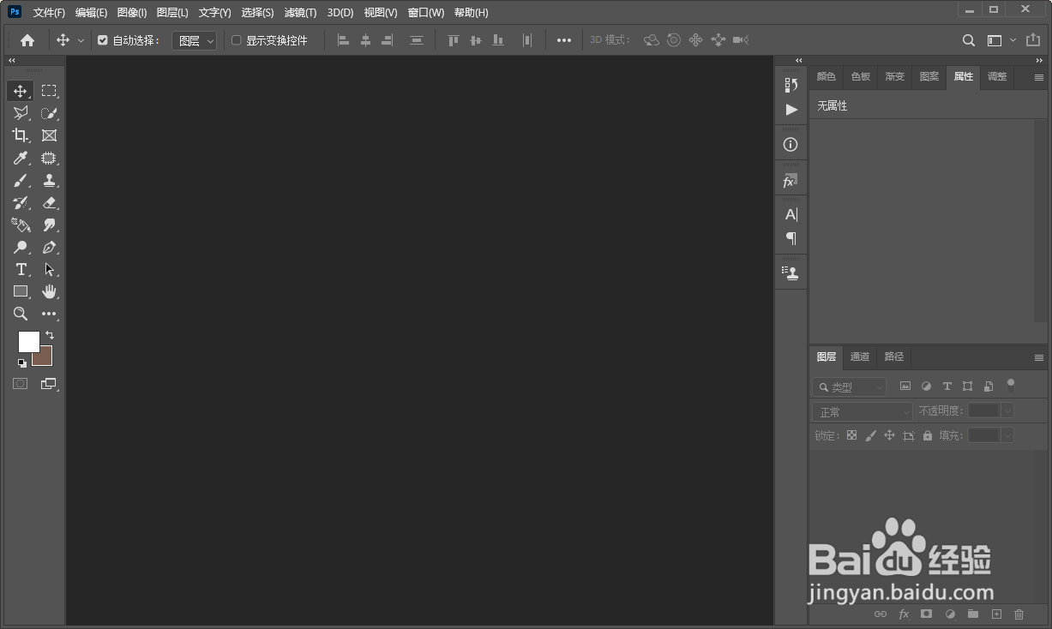Image resolution: width=1052 pixels, height=629 pixels.
Task: Select the Paint Bucket tool
Action: (x=21, y=225)
